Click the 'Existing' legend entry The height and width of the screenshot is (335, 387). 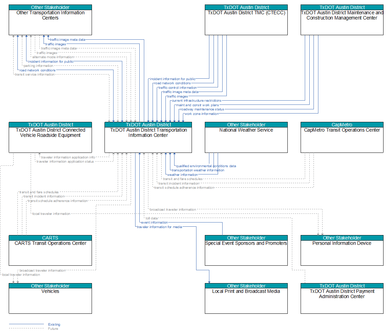(x=54, y=325)
